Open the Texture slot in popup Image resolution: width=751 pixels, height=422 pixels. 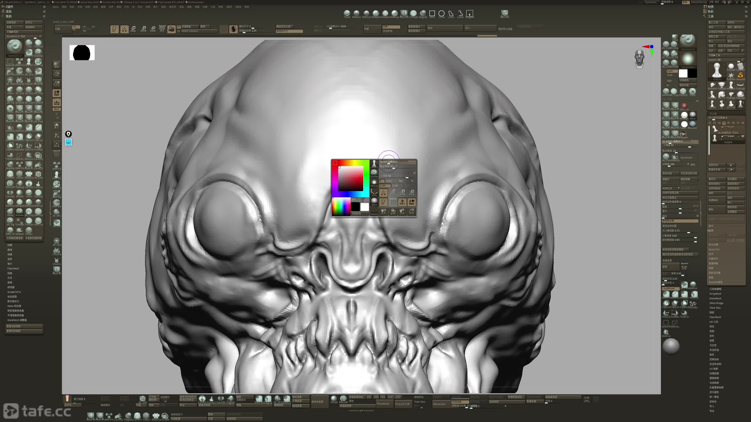pos(374,212)
